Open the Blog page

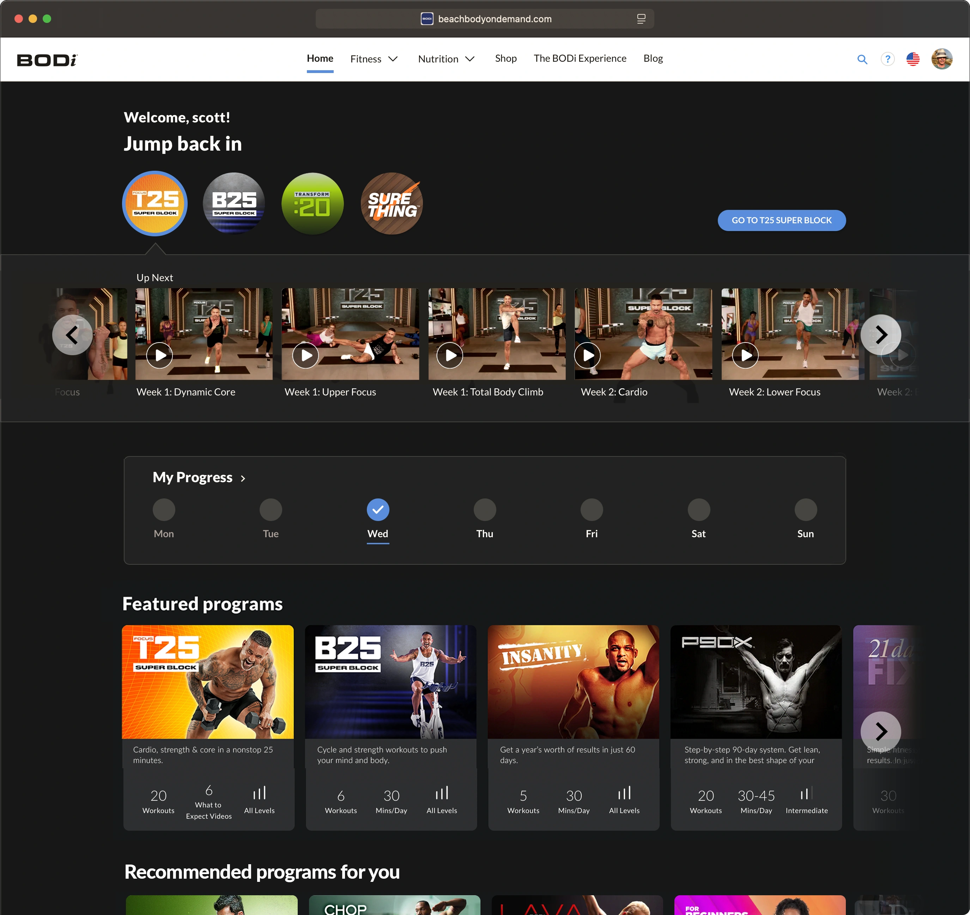(653, 59)
